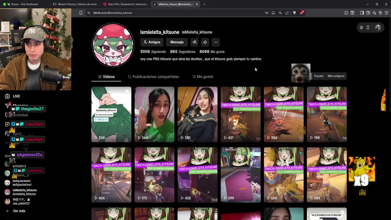Viewport: 391px width, 220px height.
Task: Open Brave Shields lion icon
Action: [294, 13]
